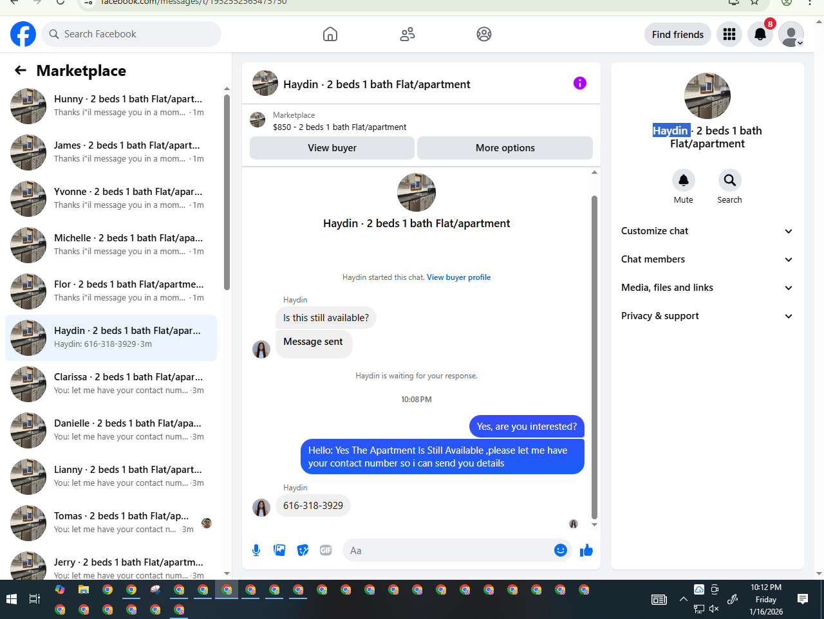The width and height of the screenshot is (824, 619).
Task: Select the Haydin conversation in the list
Action: (x=111, y=337)
